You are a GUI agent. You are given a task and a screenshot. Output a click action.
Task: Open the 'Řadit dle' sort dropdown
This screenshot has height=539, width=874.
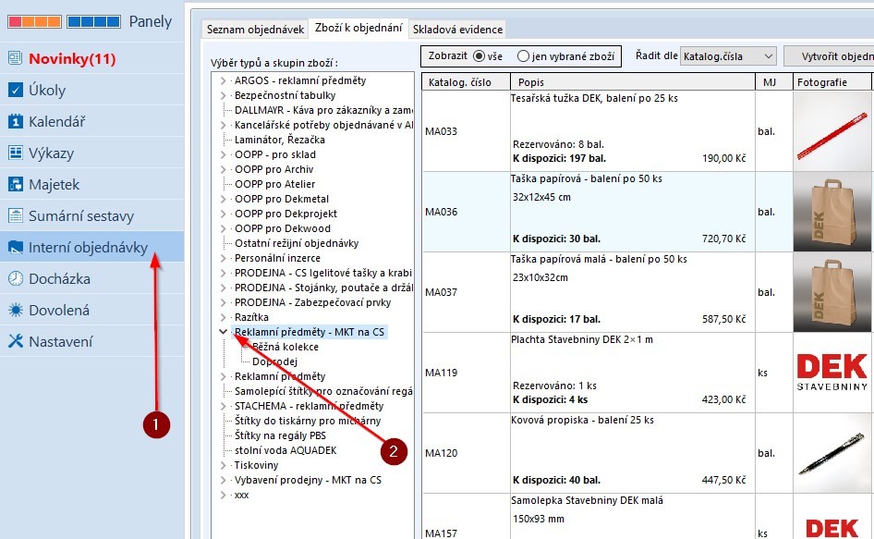(x=727, y=55)
